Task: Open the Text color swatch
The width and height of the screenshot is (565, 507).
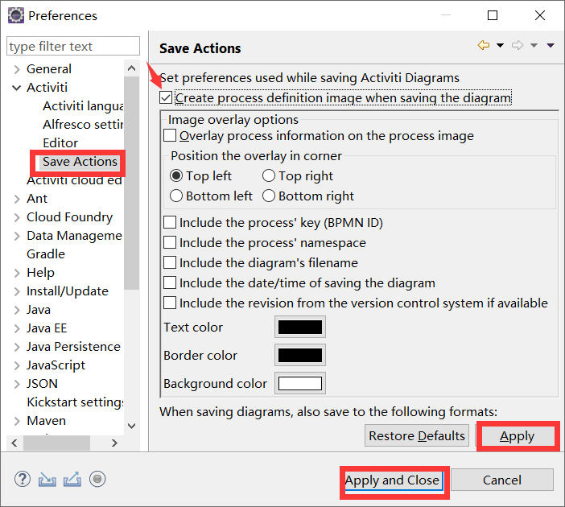Action: (x=299, y=328)
